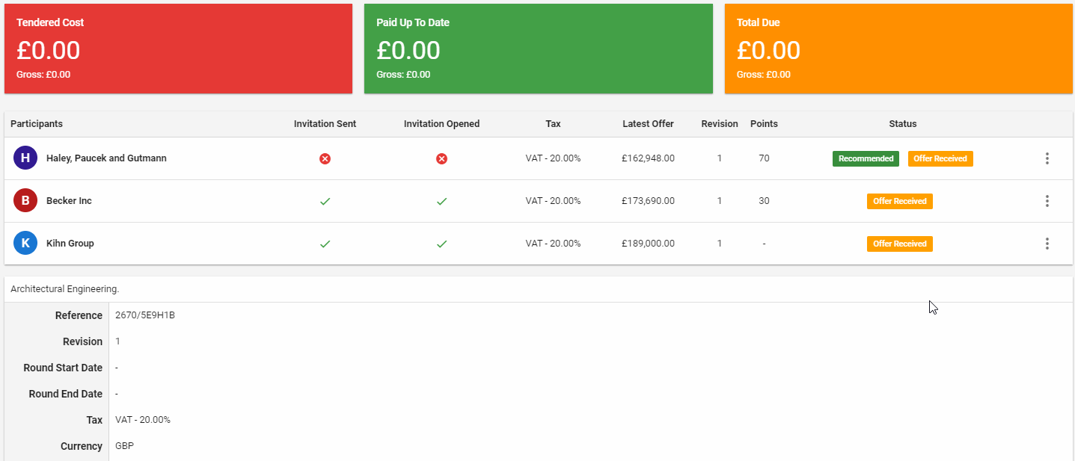This screenshot has width=1075, height=461.
Task: Click the green Recommended badge
Action: (866, 158)
